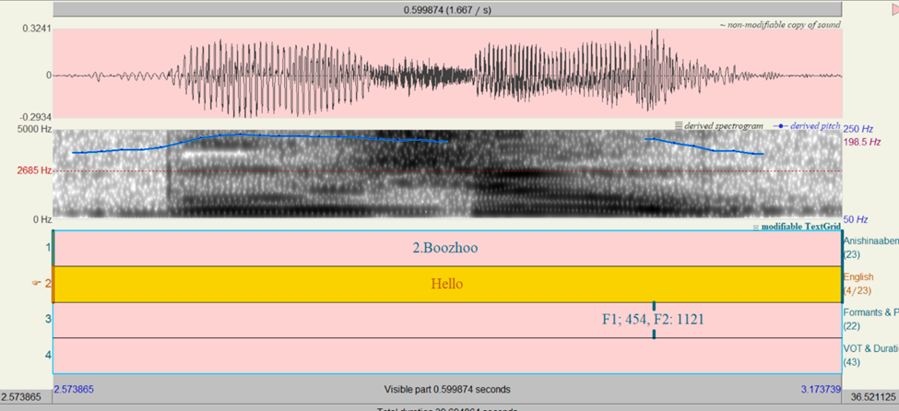This screenshot has height=411, width=899.
Task: Click the 198.5 Hz pitch value
Action: pos(861,142)
